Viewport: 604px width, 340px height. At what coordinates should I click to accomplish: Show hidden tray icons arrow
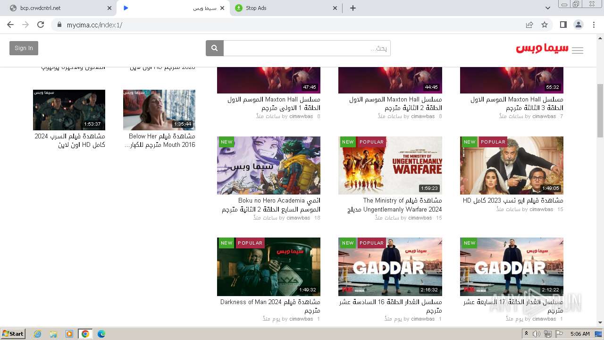[527, 333]
